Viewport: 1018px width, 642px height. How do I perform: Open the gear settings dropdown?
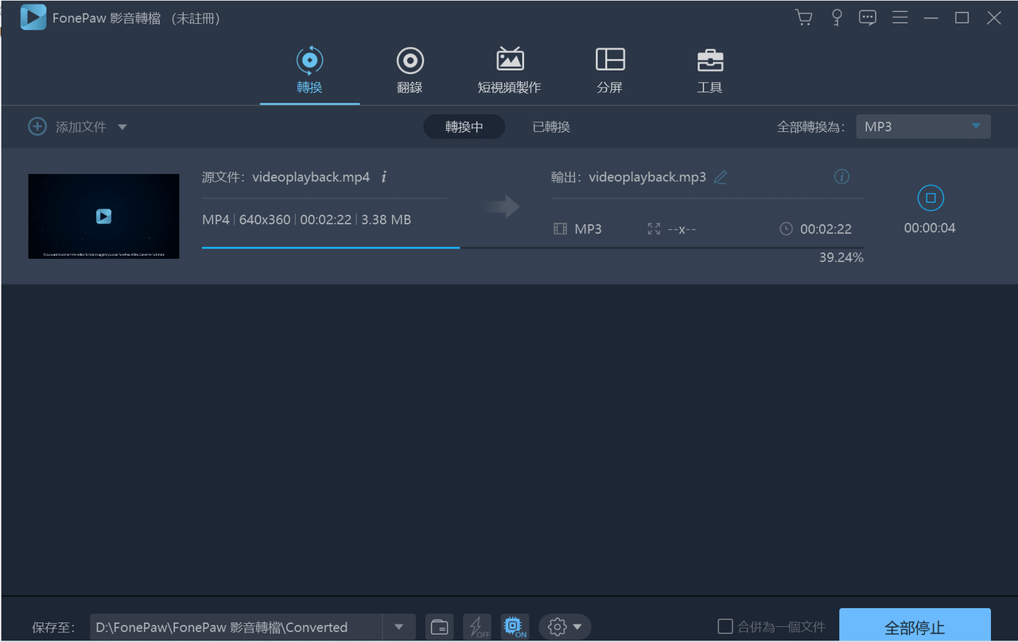(565, 627)
